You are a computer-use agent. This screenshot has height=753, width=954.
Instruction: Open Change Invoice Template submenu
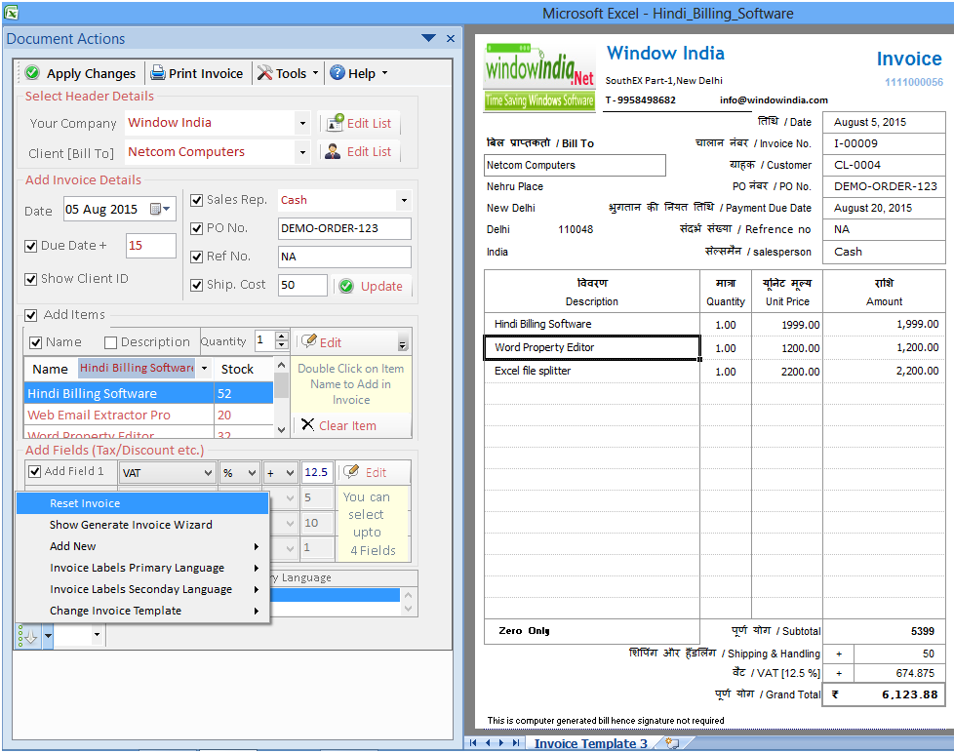(x=142, y=610)
